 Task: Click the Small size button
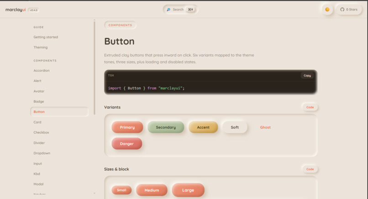[121, 190]
